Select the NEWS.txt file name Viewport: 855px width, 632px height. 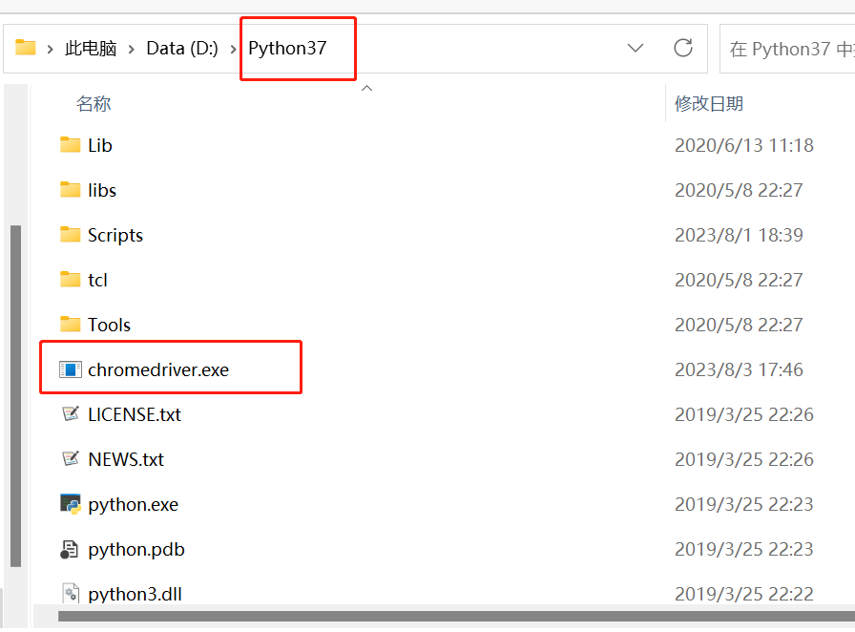126,459
